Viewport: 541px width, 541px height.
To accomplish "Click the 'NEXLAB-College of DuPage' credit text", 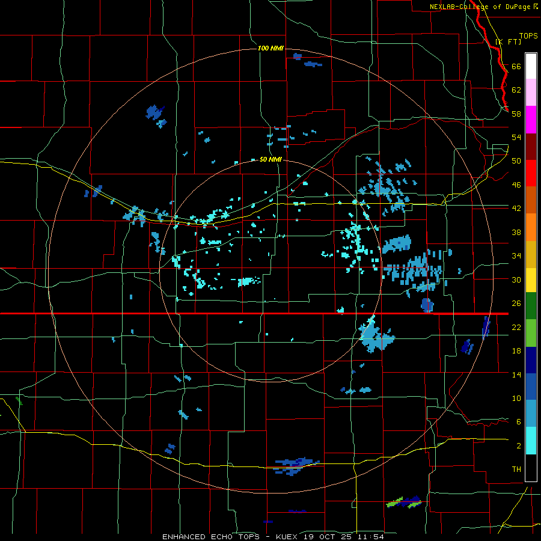I will tap(480, 7).
